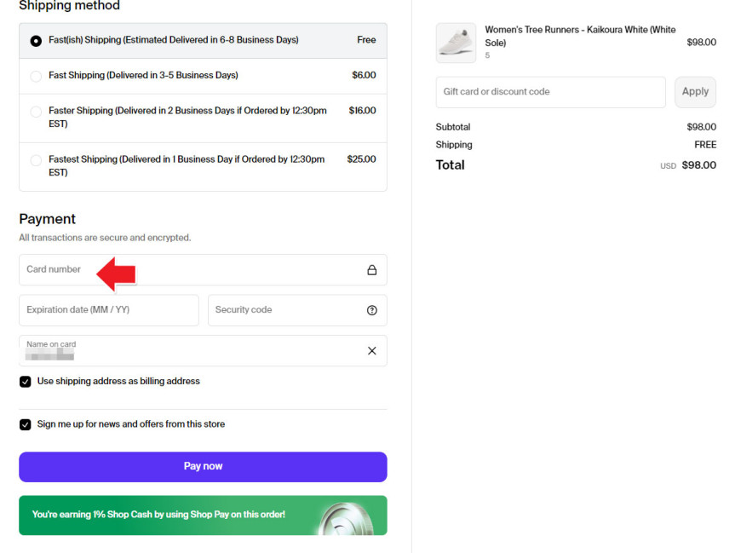The height and width of the screenshot is (553, 741).
Task: Click the Card number field
Action: [203, 270]
